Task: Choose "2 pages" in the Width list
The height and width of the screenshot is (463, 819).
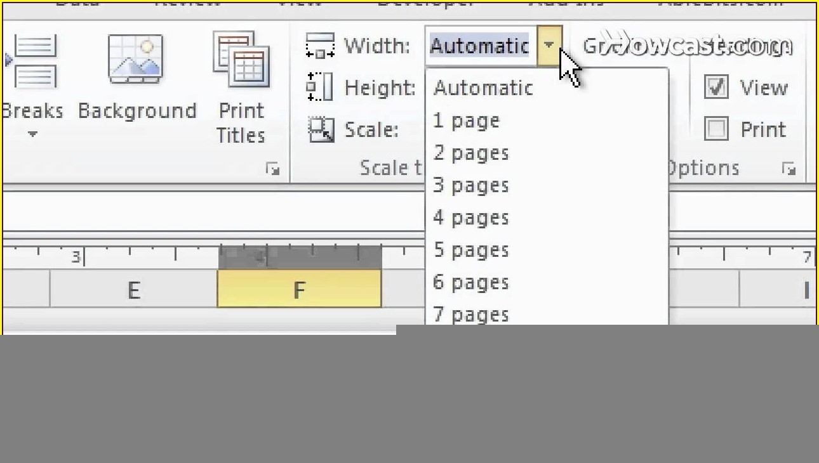Action: tap(471, 153)
